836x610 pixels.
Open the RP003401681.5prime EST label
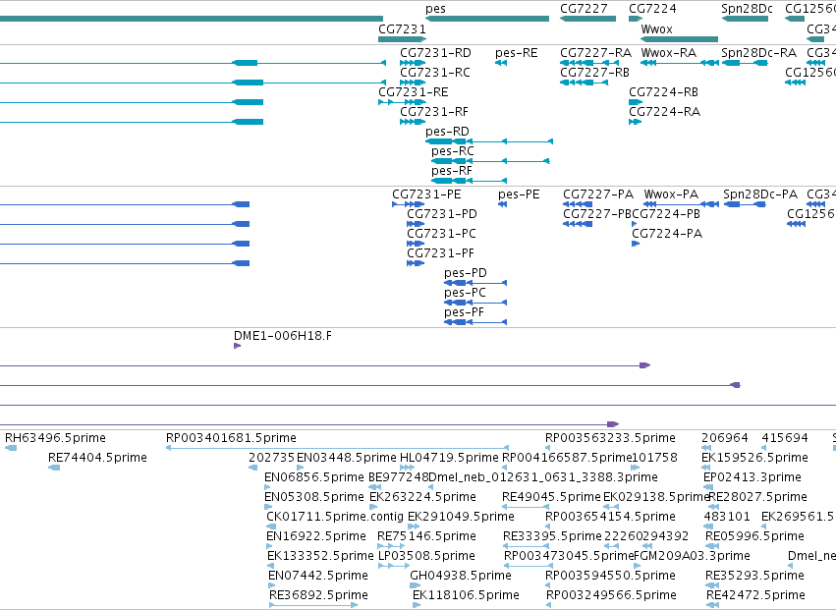tap(231, 438)
